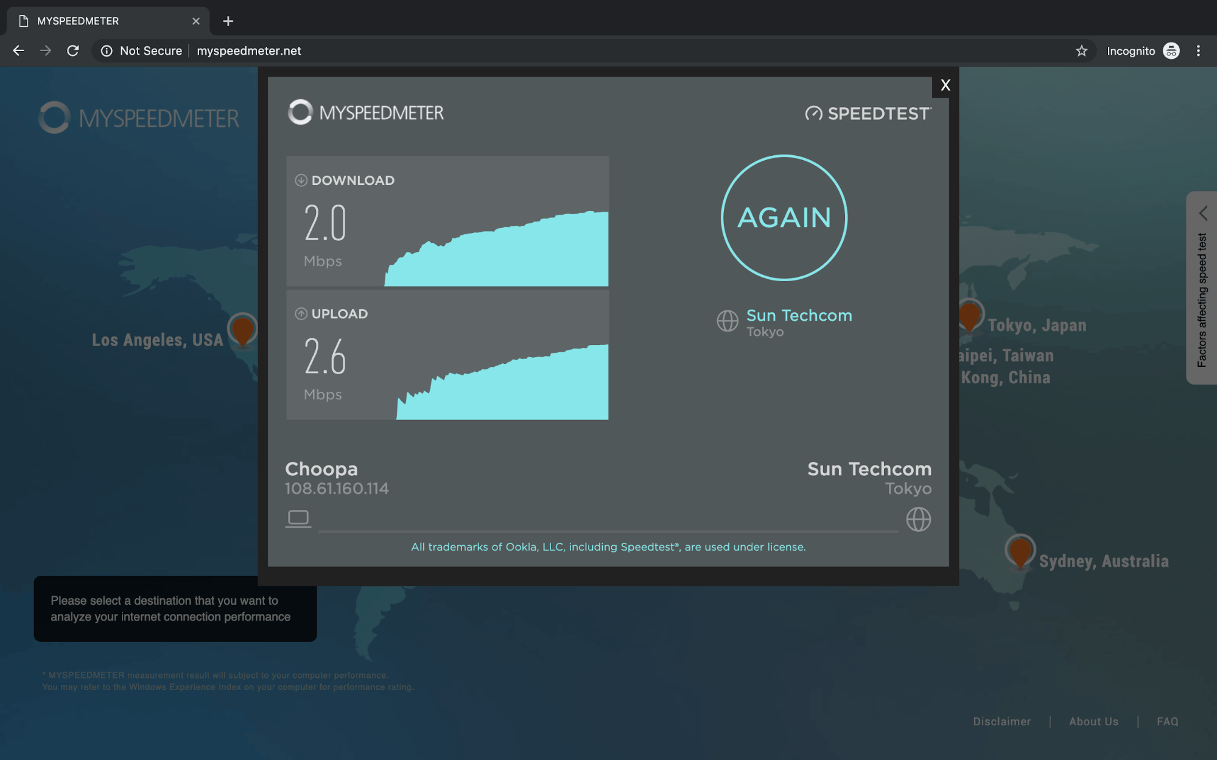Click the AGAIN button to rerun test
Image resolution: width=1217 pixels, height=760 pixels.
click(x=784, y=218)
